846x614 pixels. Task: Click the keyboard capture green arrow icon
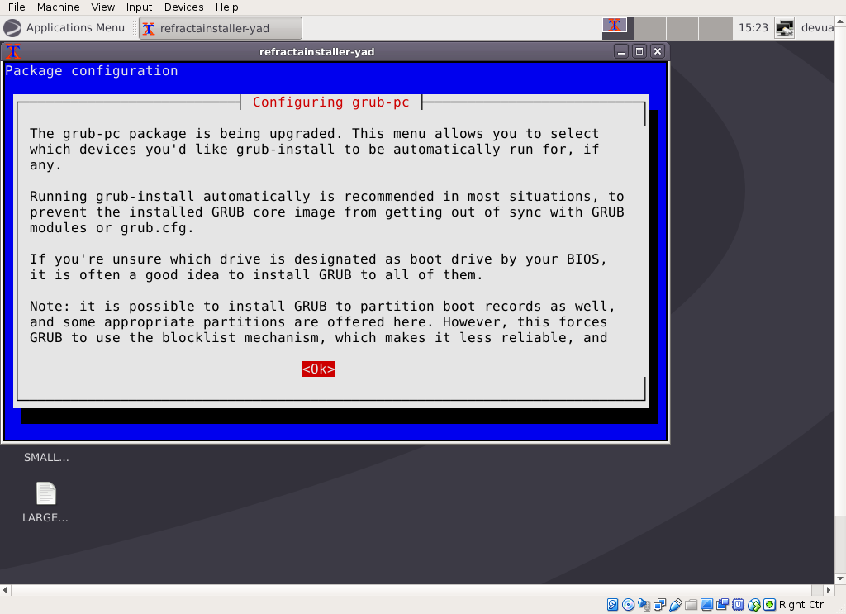pyautogui.click(x=769, y=605)
